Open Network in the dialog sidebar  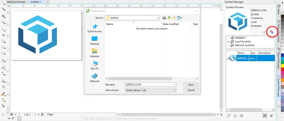tap(95, 78)
